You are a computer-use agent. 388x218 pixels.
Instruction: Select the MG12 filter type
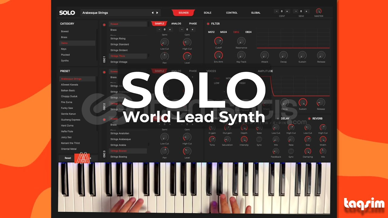(211, 32)
